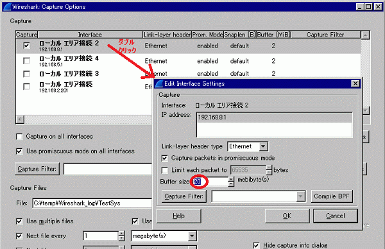Click Cancel in Edit Interface Settings
The image size is (385, 249).
click(336, 216)
